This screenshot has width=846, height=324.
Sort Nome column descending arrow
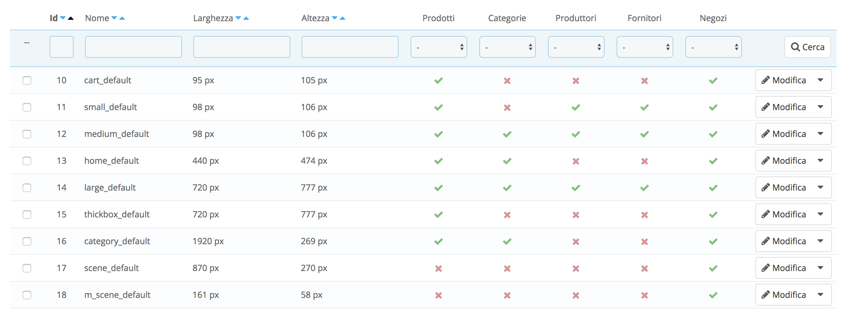tap(114, 18)
